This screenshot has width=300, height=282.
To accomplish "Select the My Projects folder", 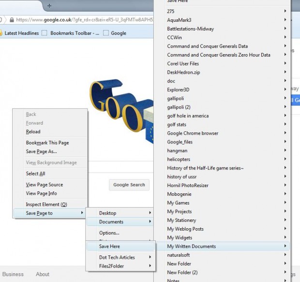I will coord(222,212).
